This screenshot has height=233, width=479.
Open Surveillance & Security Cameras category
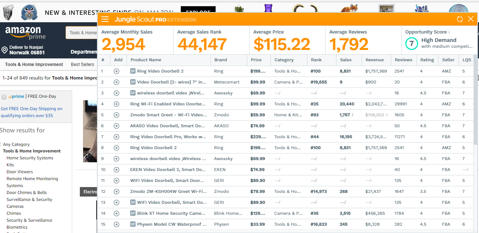29,203
